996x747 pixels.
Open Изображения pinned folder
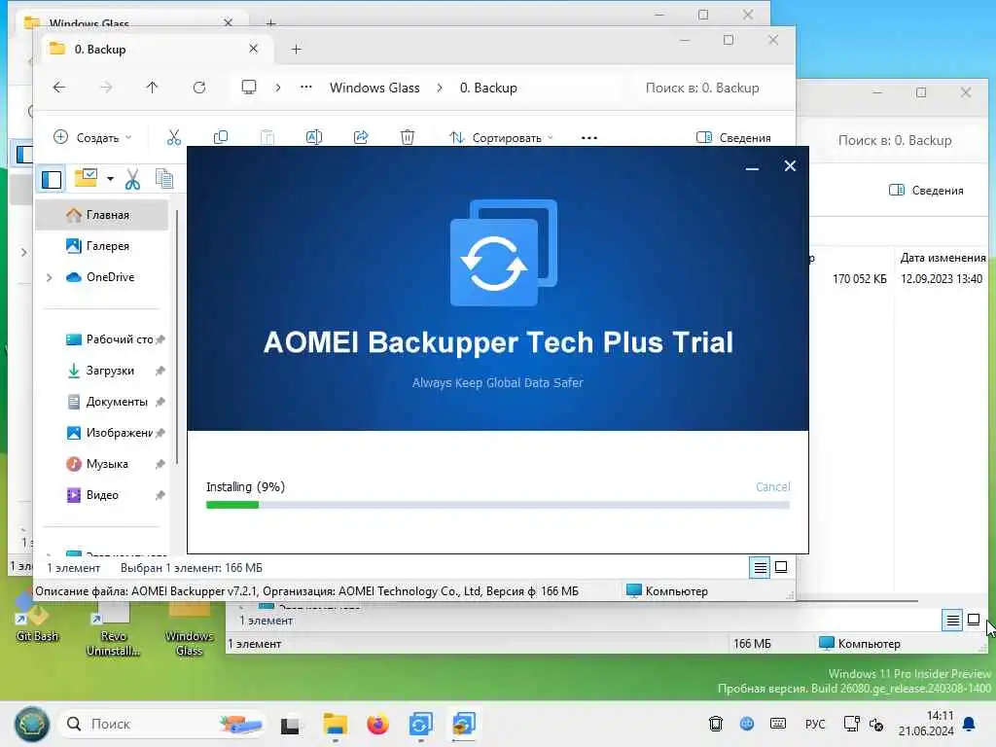pyautogui.click(x=110, y=433)
